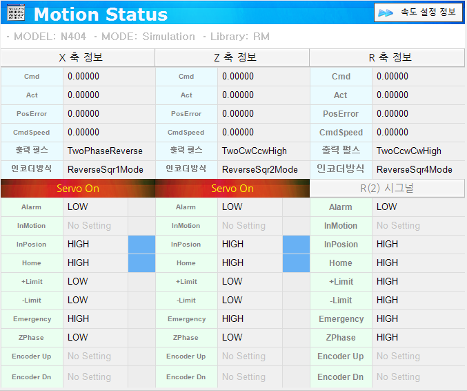This screenshot has height=391, width=467.
Task: Click Z axis Encoder Dn No Setting
Action: pos(244,377)
